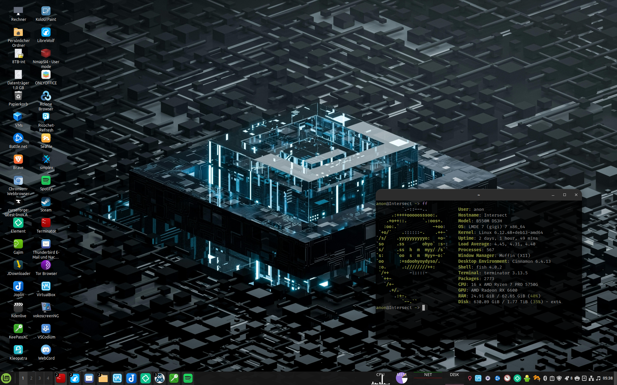Click the Thunderbird mail taskbar button
The height and width of the screenshot is (385, 617).
pos(89,378)
